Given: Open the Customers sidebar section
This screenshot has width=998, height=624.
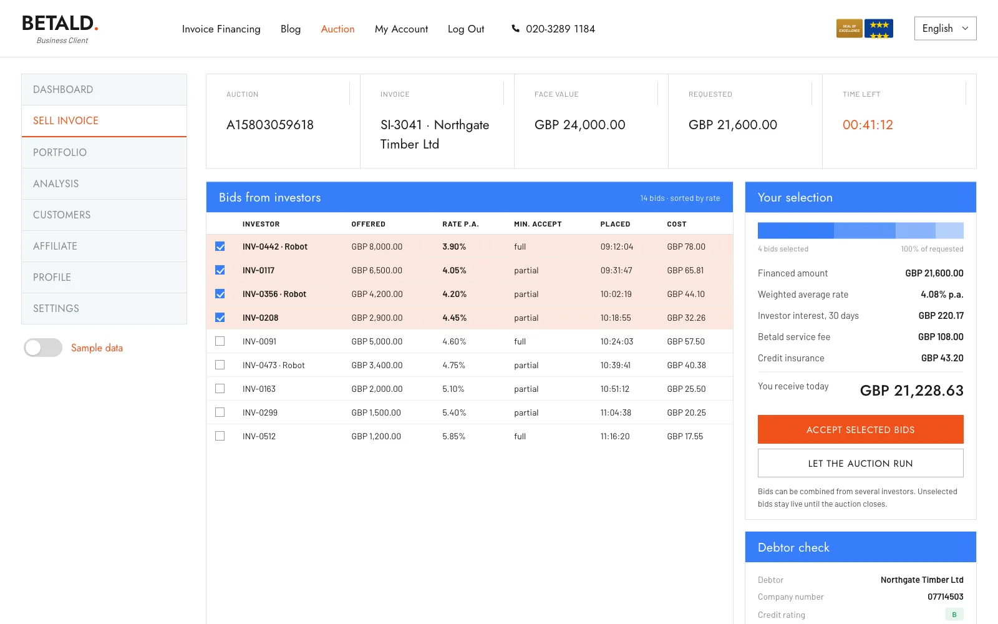Looking at the screenshot, I should point(104,215).
